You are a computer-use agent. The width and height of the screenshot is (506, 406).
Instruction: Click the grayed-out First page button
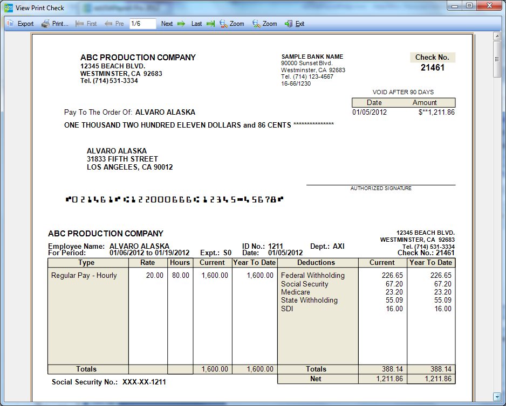coord(86,24)
